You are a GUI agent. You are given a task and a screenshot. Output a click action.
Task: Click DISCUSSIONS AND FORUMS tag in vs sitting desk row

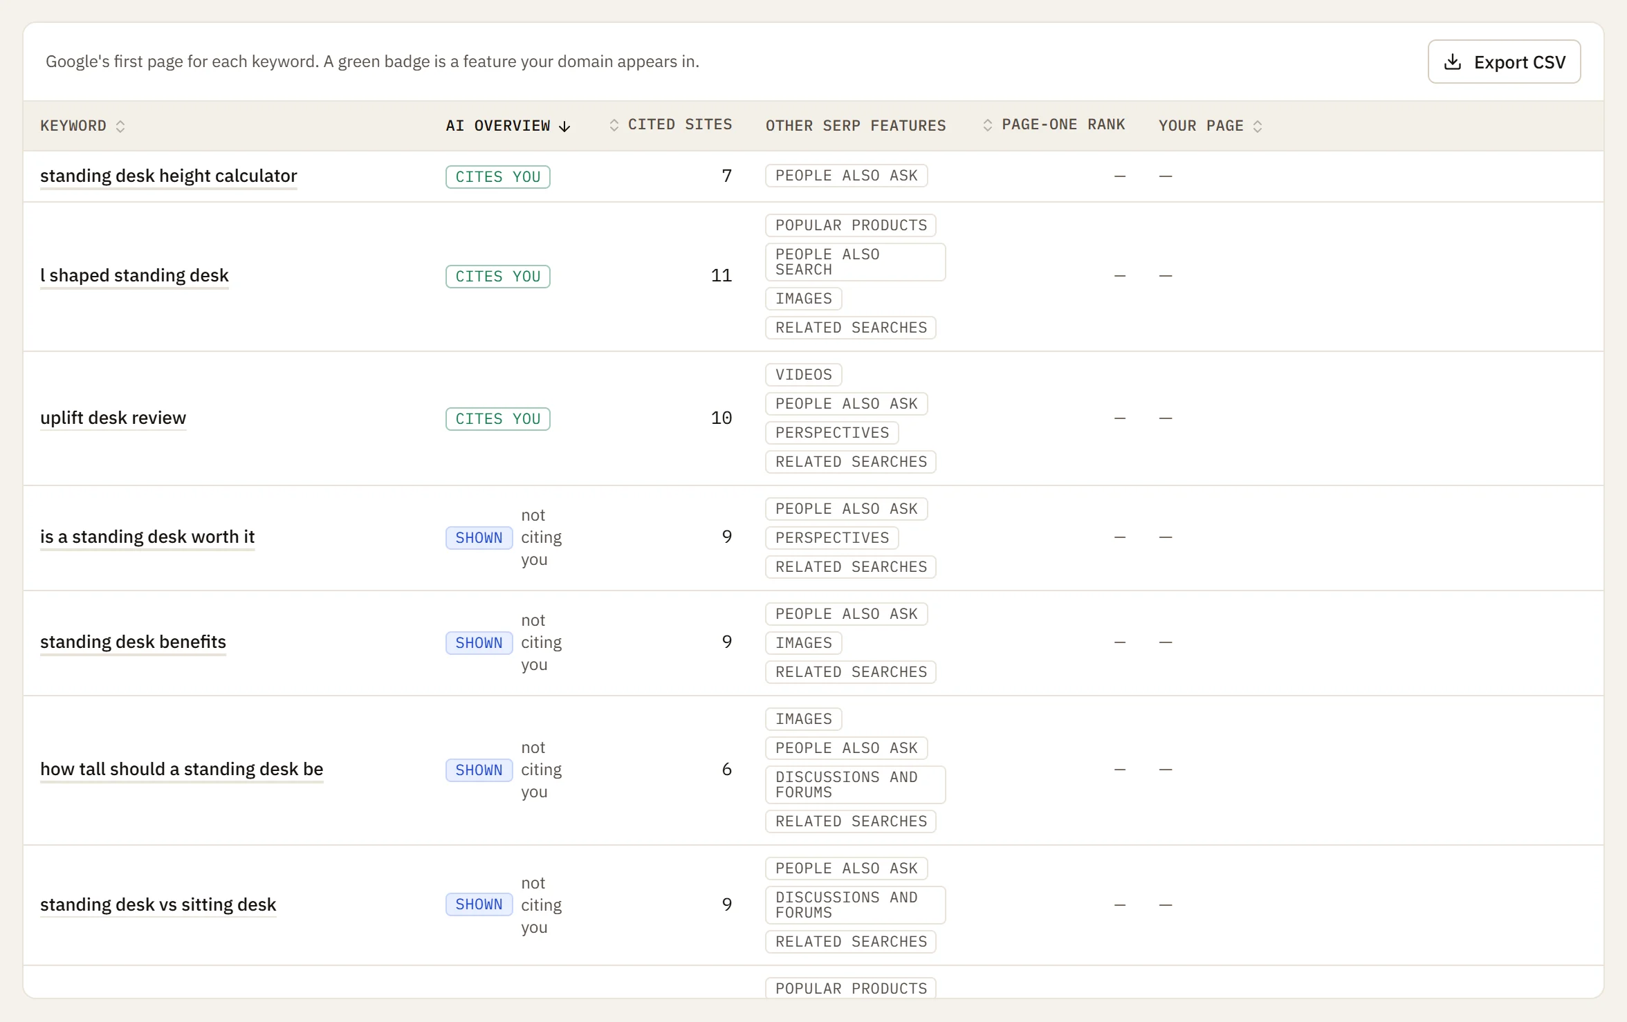pyautogui.click(x=856, y=905)
